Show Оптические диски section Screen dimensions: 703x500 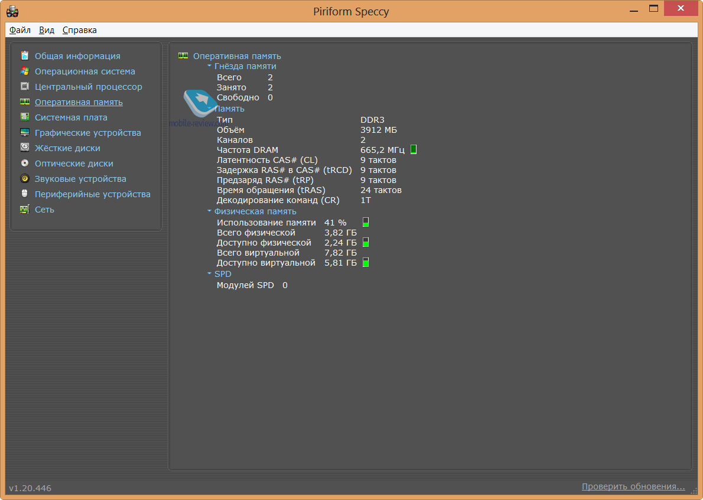pos(74,164)
